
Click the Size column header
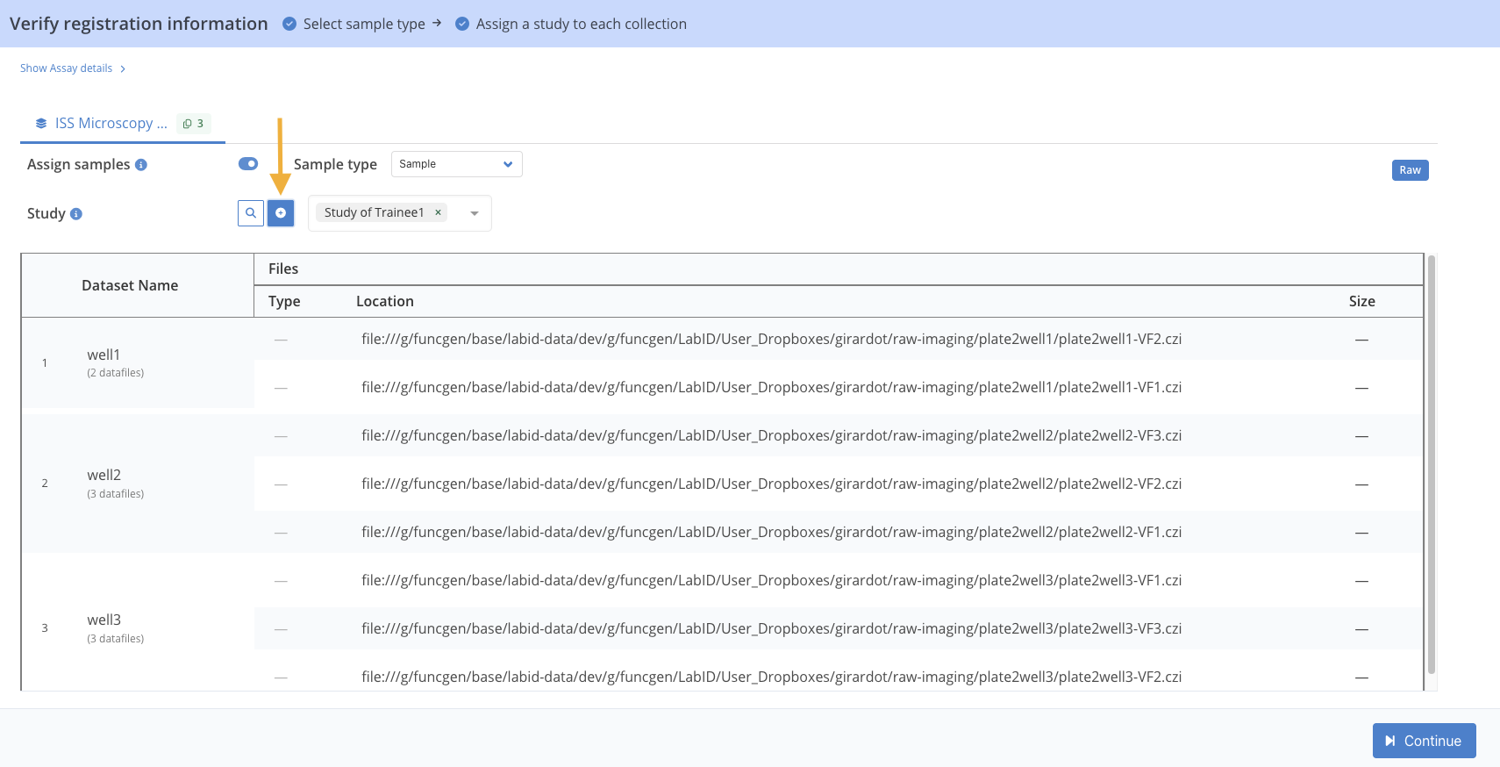(x=1361, y=301)
